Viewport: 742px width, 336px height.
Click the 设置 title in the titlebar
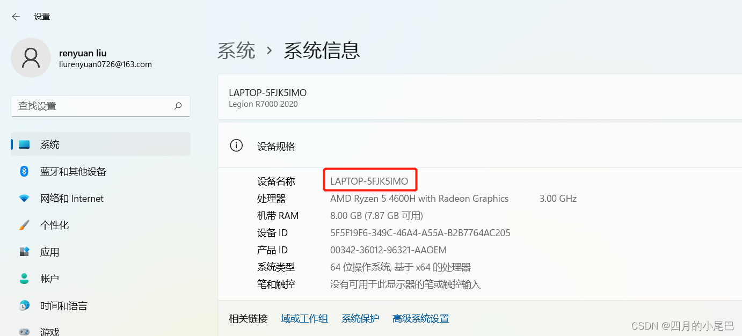tap(41, 16)
